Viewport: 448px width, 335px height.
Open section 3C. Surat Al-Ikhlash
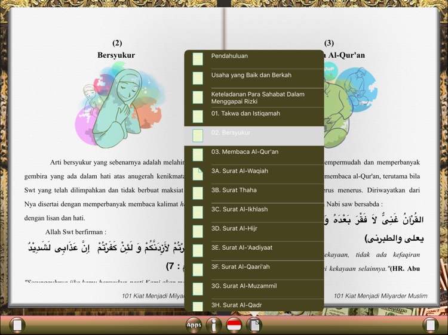click(254, 212)
